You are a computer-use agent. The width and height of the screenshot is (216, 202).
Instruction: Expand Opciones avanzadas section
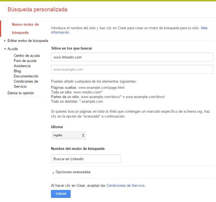(73, 172)
